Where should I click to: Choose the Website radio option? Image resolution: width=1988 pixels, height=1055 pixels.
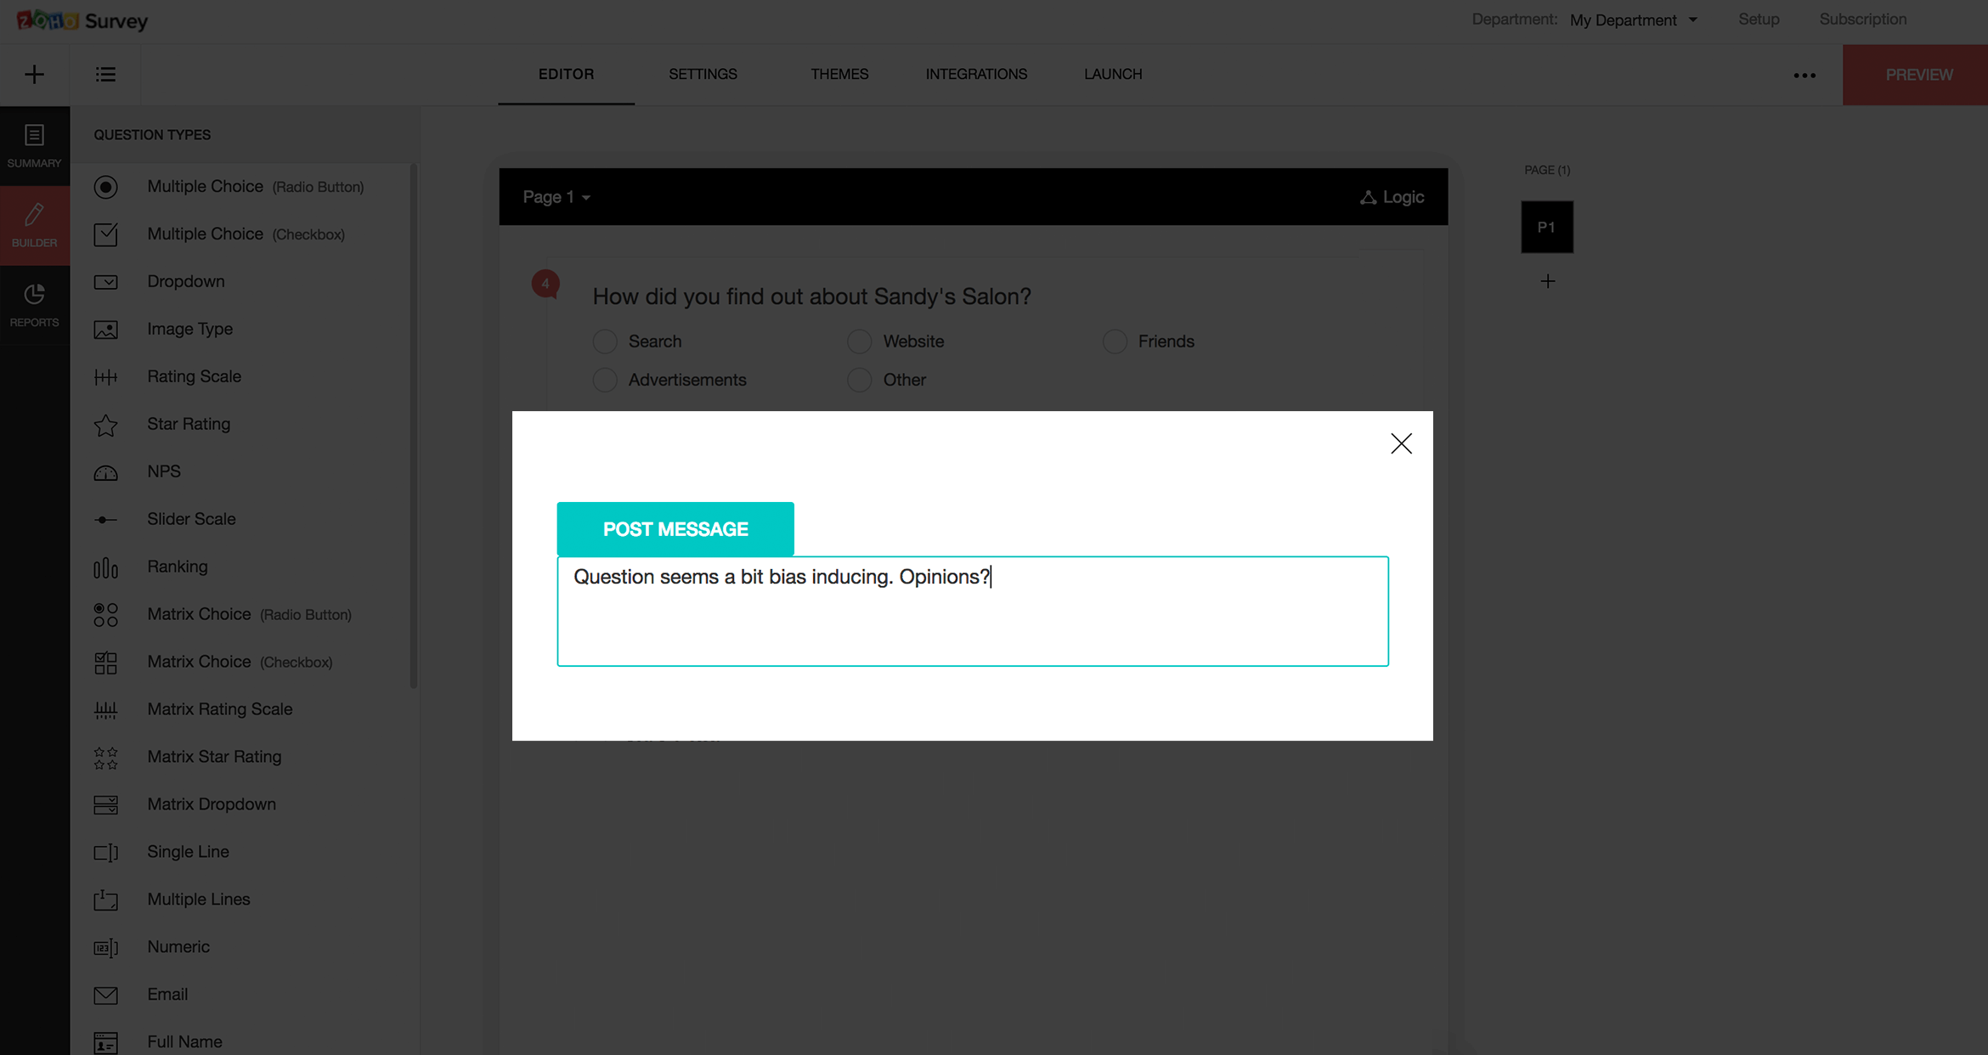pos(860,341)
